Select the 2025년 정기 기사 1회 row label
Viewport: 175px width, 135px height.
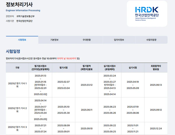17,85
